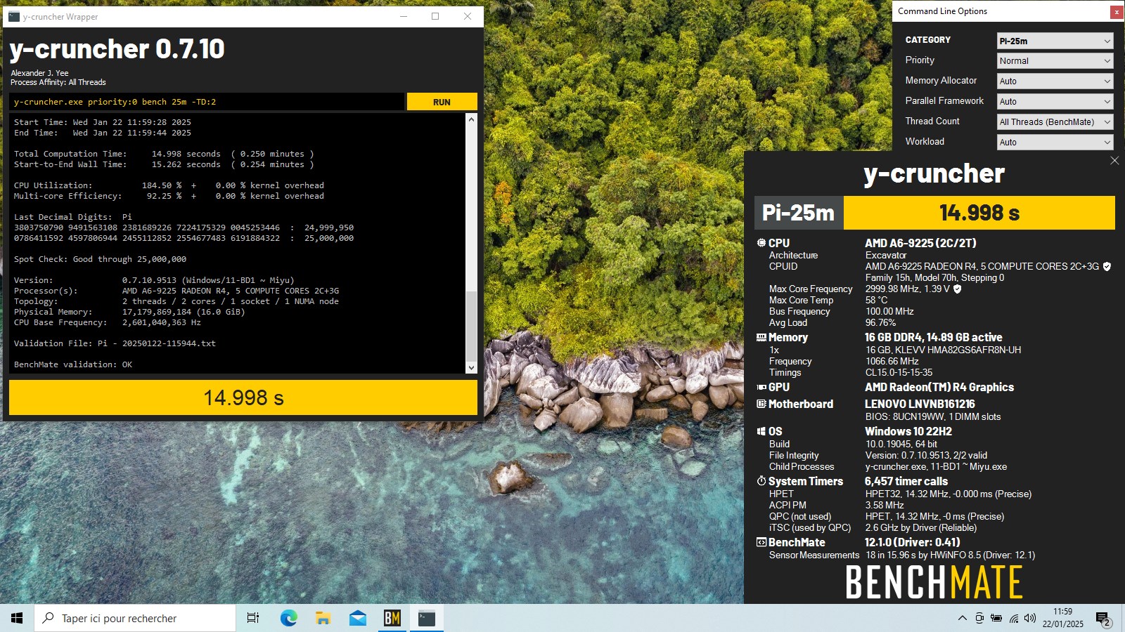Open the Mail app from taskbar
Screen dimensions: 1125x632
point(357,618)
